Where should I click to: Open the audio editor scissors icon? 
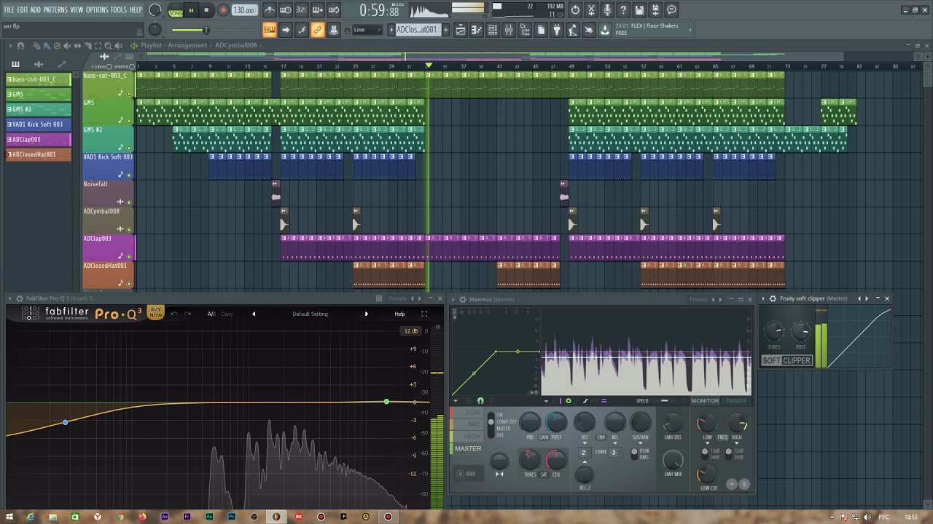click(x=591, y=10)
